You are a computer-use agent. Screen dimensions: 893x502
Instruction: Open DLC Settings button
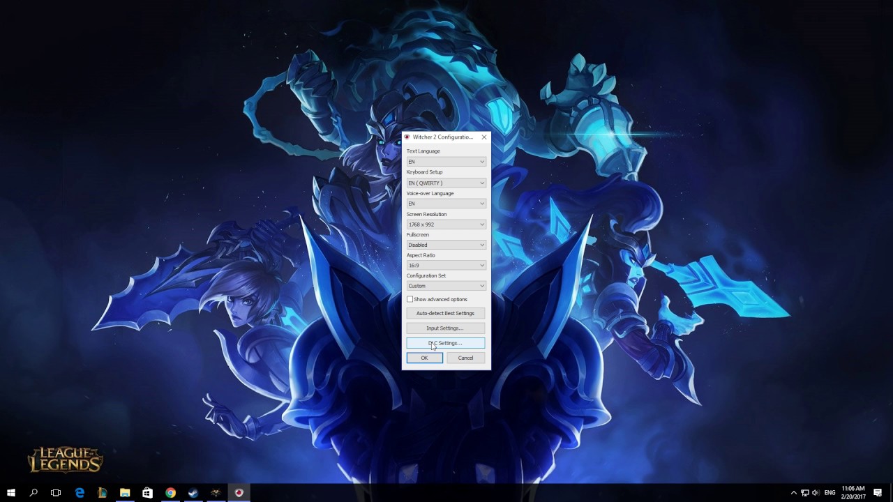tap(445, 343)
